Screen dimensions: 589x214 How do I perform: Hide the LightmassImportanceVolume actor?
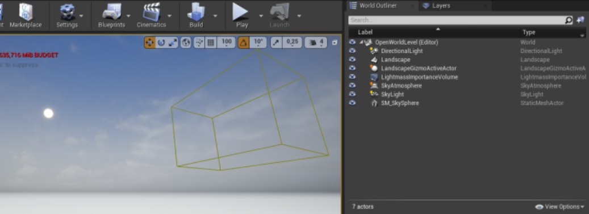(352, 77)
